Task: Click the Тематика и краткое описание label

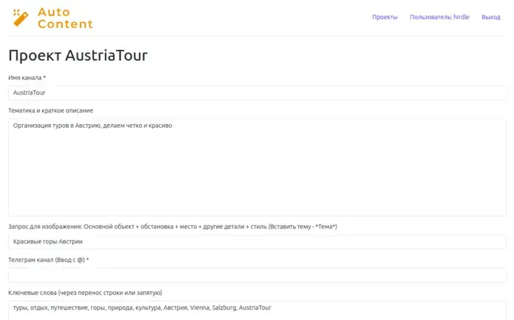Action: 51,111
